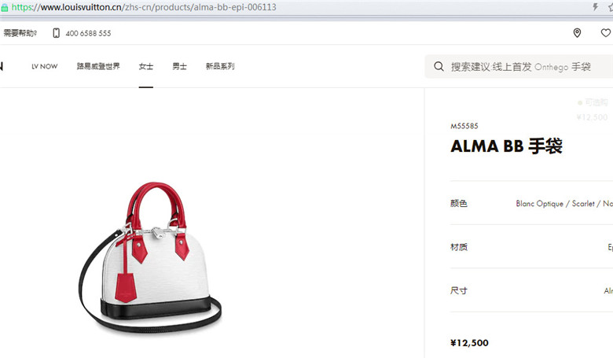Open the LV NOW menu

pos(45,67)
